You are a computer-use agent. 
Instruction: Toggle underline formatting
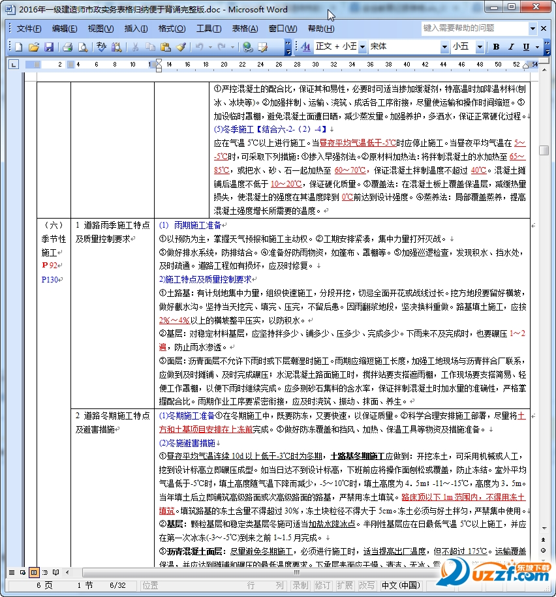[526, 47]
